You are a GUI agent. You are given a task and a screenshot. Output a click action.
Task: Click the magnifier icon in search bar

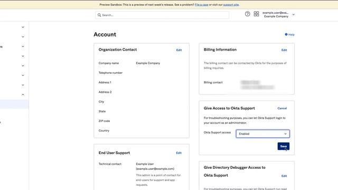click(99, 15)
